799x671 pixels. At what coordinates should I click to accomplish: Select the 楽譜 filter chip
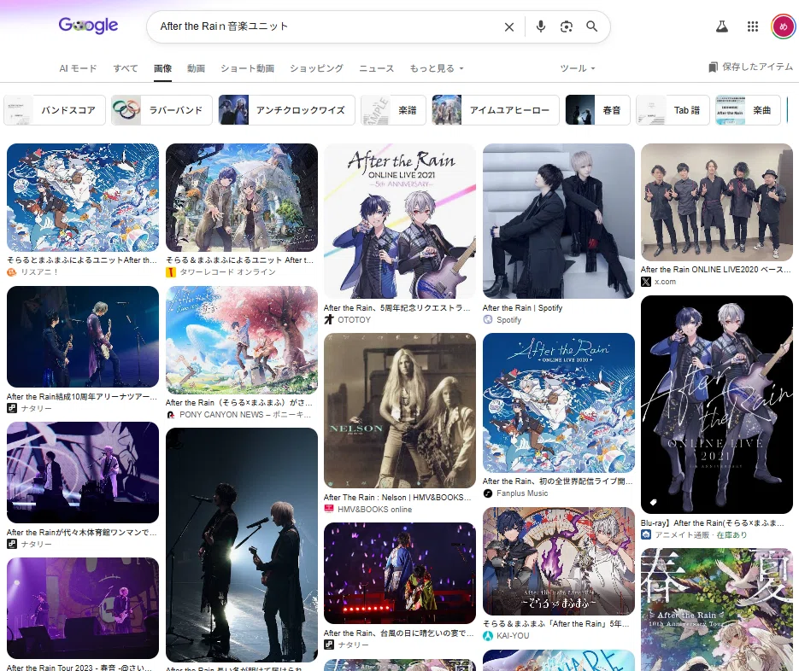[393, 110]
